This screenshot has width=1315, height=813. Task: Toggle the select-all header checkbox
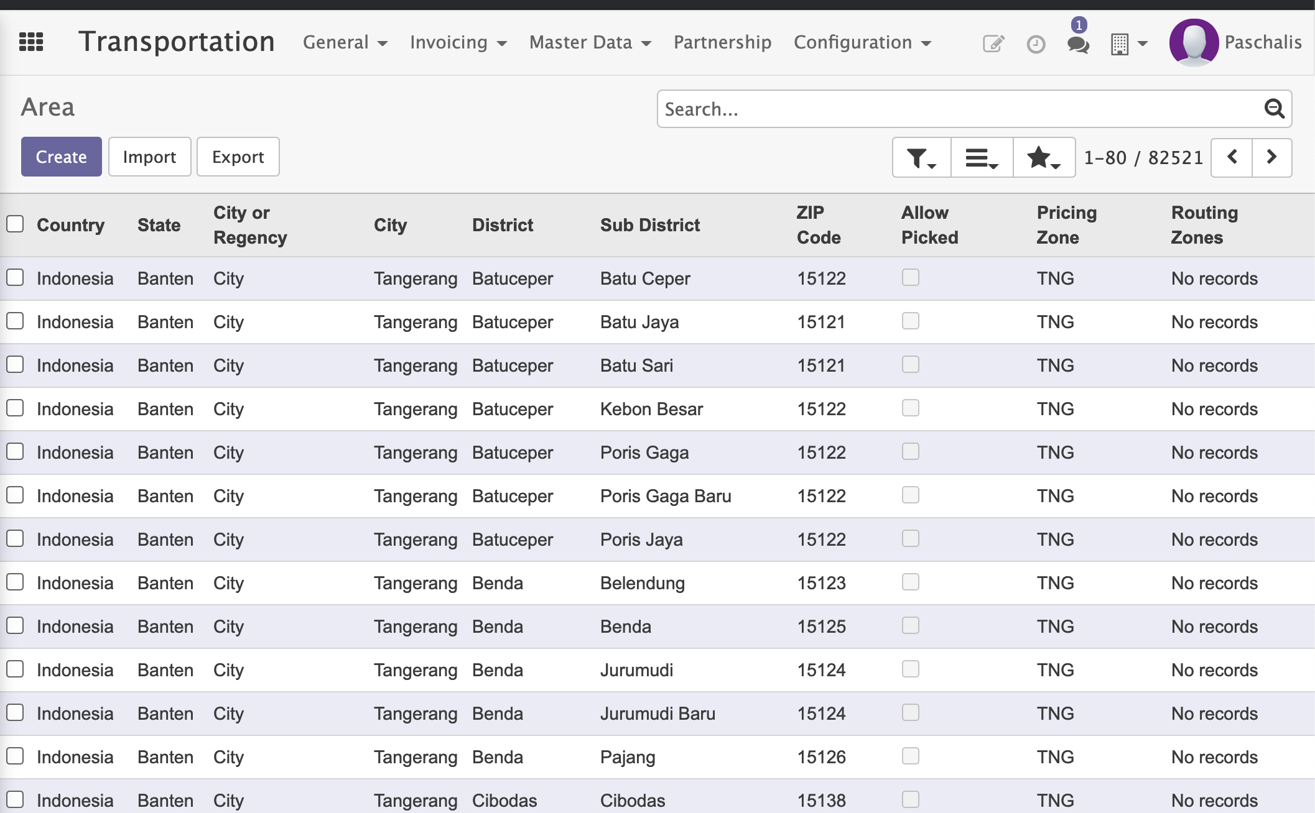point(15,224)
